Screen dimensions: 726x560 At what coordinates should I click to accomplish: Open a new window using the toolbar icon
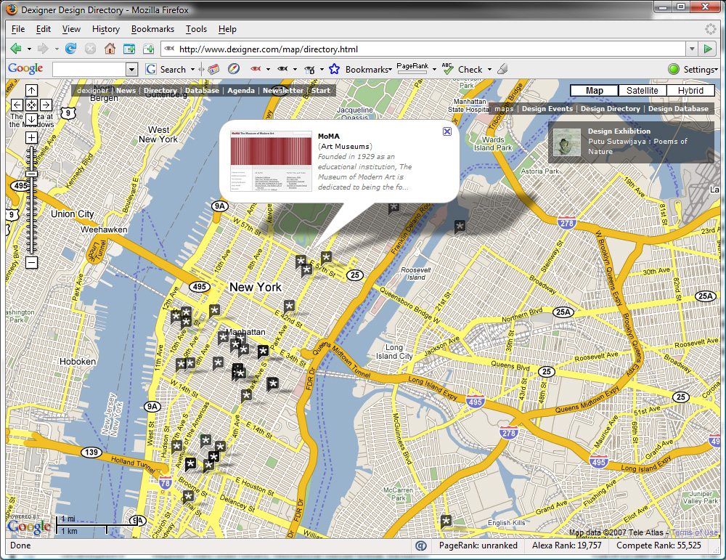click(129, 49)
